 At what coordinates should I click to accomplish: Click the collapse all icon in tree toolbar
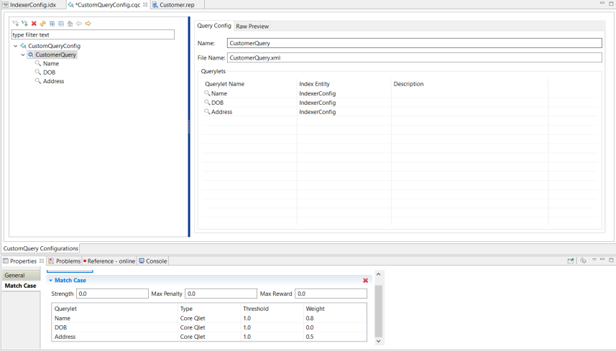(x=60, y=24)
